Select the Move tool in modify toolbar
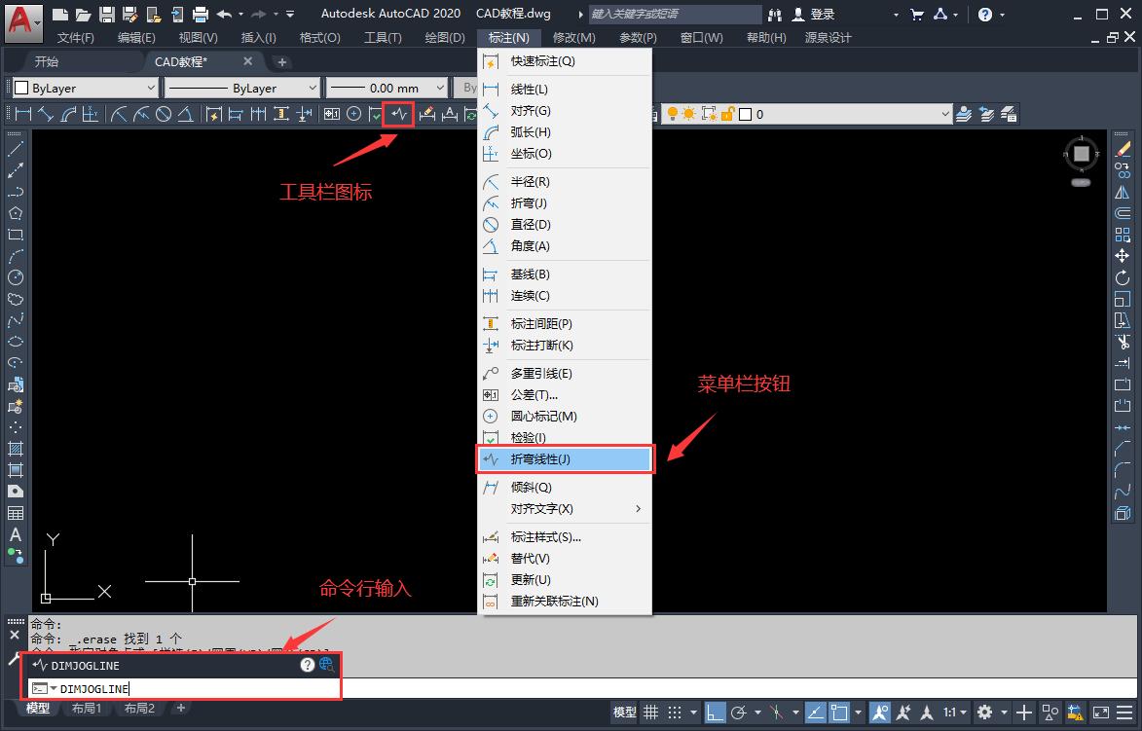Image resolution: width=1142 pixels, height=731 pixels. tap(1123, 256)
